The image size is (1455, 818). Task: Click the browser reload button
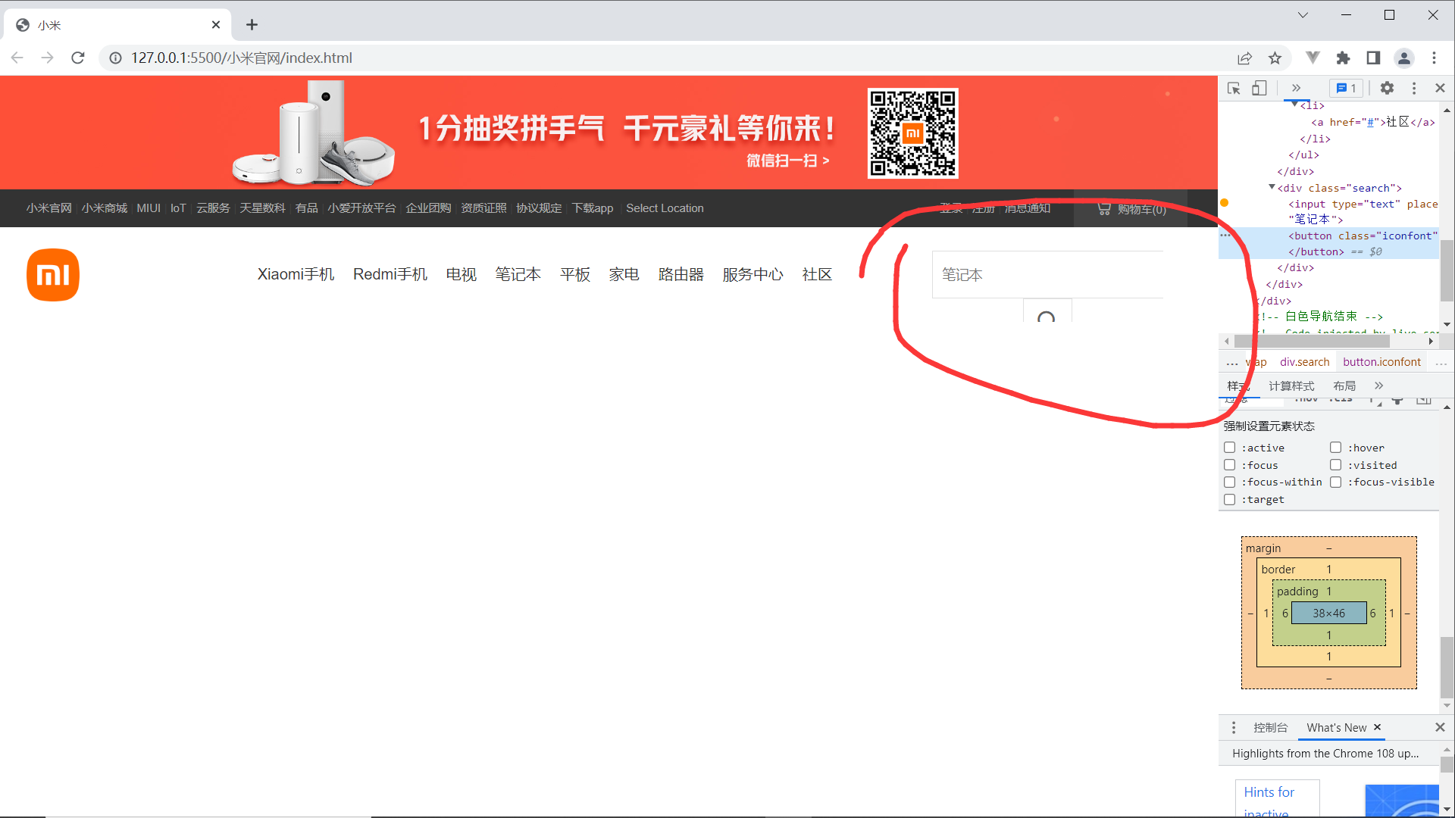coord(77,58)
